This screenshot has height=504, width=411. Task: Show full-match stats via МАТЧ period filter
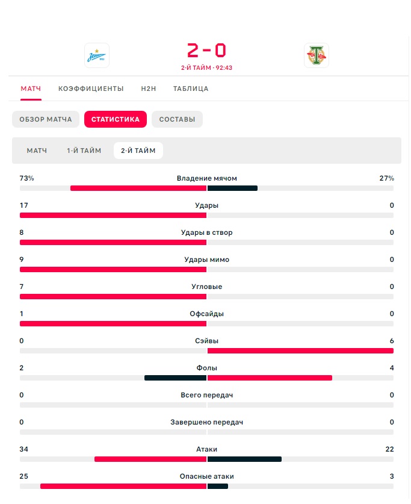37,151
